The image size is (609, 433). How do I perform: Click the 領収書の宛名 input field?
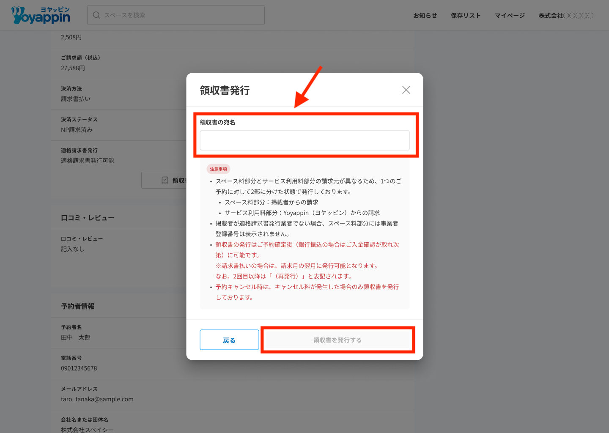[304, 140]
